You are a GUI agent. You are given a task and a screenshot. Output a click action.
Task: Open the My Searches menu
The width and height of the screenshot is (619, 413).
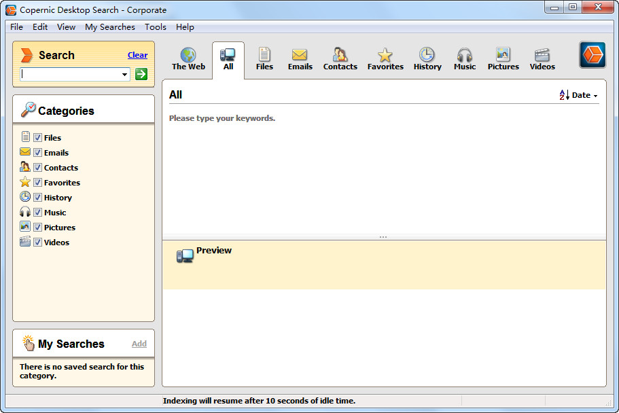coord(110,27)
